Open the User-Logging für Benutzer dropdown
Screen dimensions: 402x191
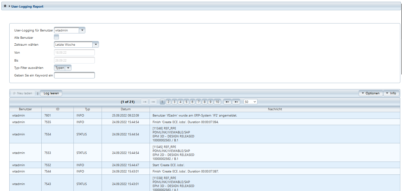(x=82, y=30)
